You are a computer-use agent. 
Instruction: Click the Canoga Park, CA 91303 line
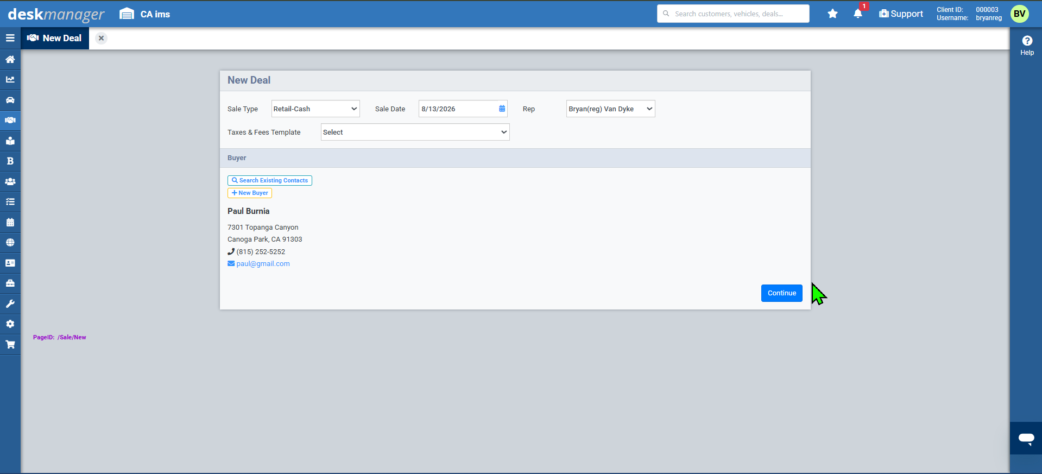point(264,239)
